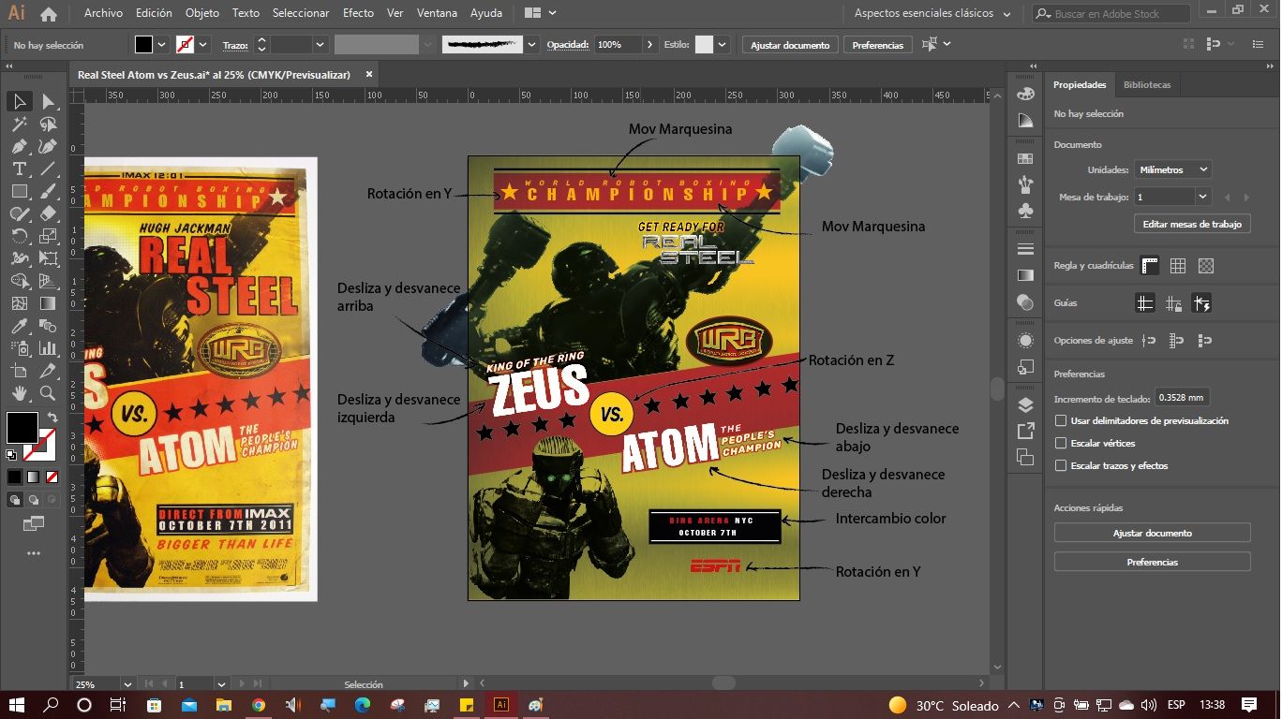Open the Color palette panel icon

(x=1025, y=95)
